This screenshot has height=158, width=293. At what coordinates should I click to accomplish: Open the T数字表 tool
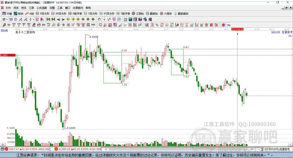tap(123, 14)
